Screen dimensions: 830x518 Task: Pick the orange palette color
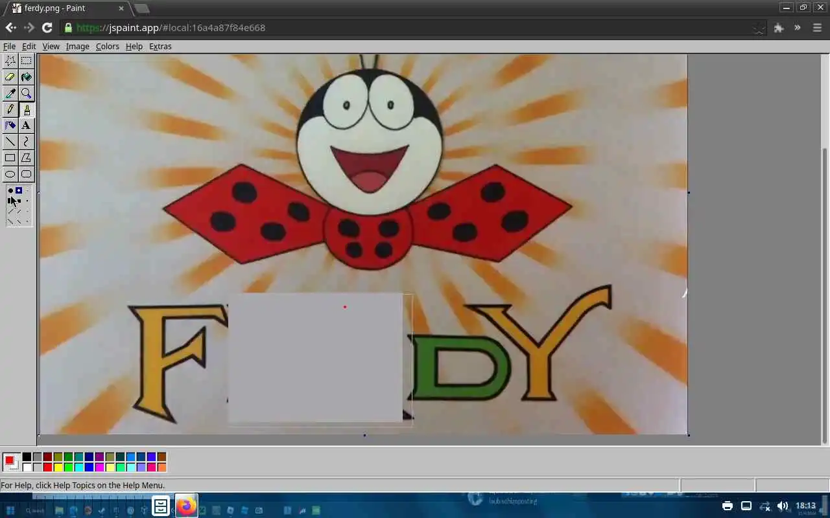point(161,467)
